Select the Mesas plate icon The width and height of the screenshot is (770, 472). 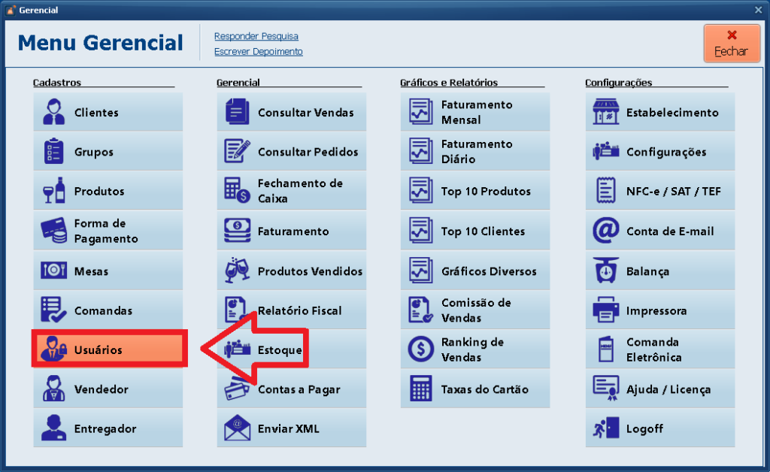[54, 271]
